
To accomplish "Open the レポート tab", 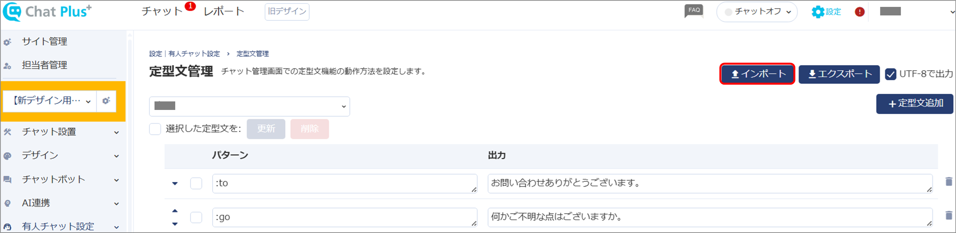I will point(224,11).
